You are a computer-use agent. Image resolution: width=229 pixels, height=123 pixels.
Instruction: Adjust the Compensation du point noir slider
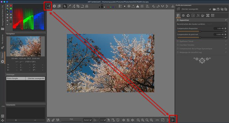coord(200,37)
